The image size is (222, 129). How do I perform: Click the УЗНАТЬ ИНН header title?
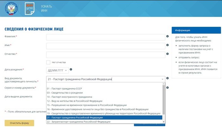pyautogui.click(x=47, y=9)
